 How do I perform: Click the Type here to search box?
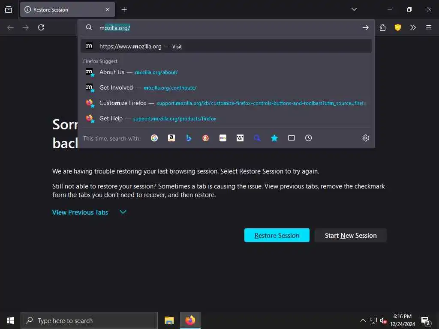(x=89, y=320)
